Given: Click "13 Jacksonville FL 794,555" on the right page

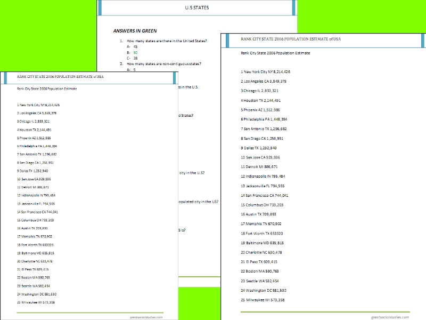Looking at the screenshot, I should tap(263, 186).
